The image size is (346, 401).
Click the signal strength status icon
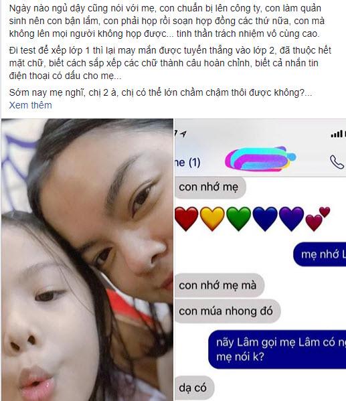337,134
